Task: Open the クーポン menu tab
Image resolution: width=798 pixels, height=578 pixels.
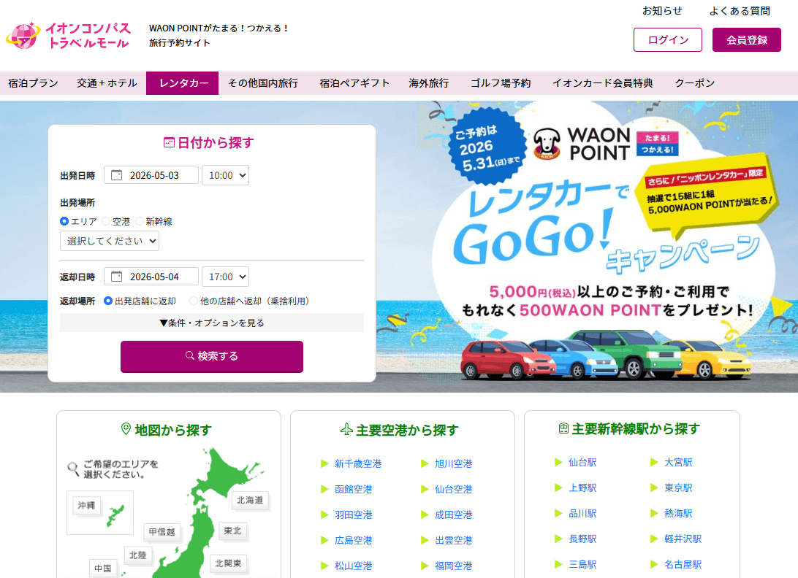Action: click(695, 83)
